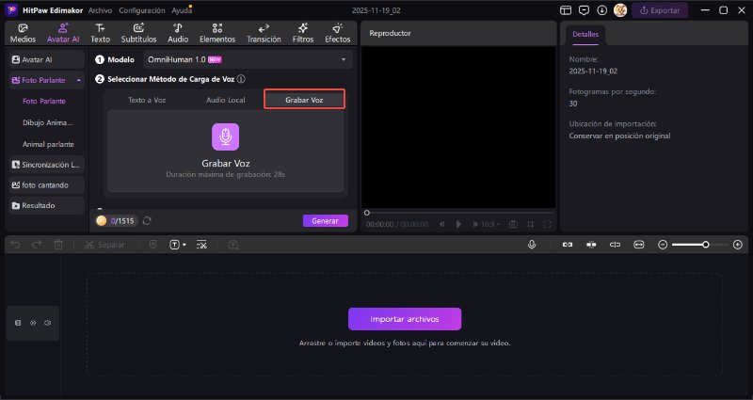This screenshot has width=753, height=400.
Task: Click the purple microphone record icon
Action: coord(225,137)
